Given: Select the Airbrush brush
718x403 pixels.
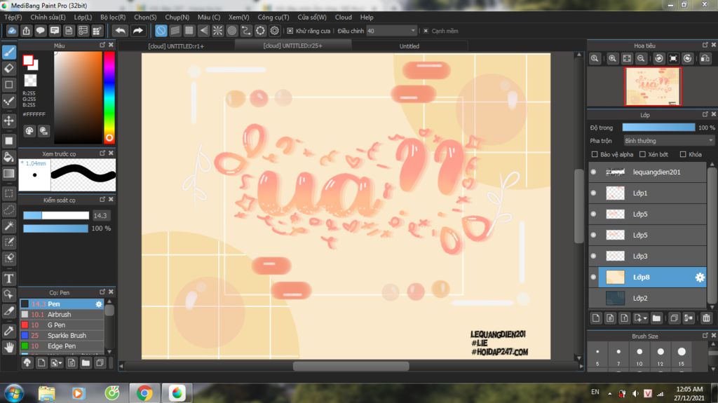Looking at the screenshot, I should click(62, 315).
